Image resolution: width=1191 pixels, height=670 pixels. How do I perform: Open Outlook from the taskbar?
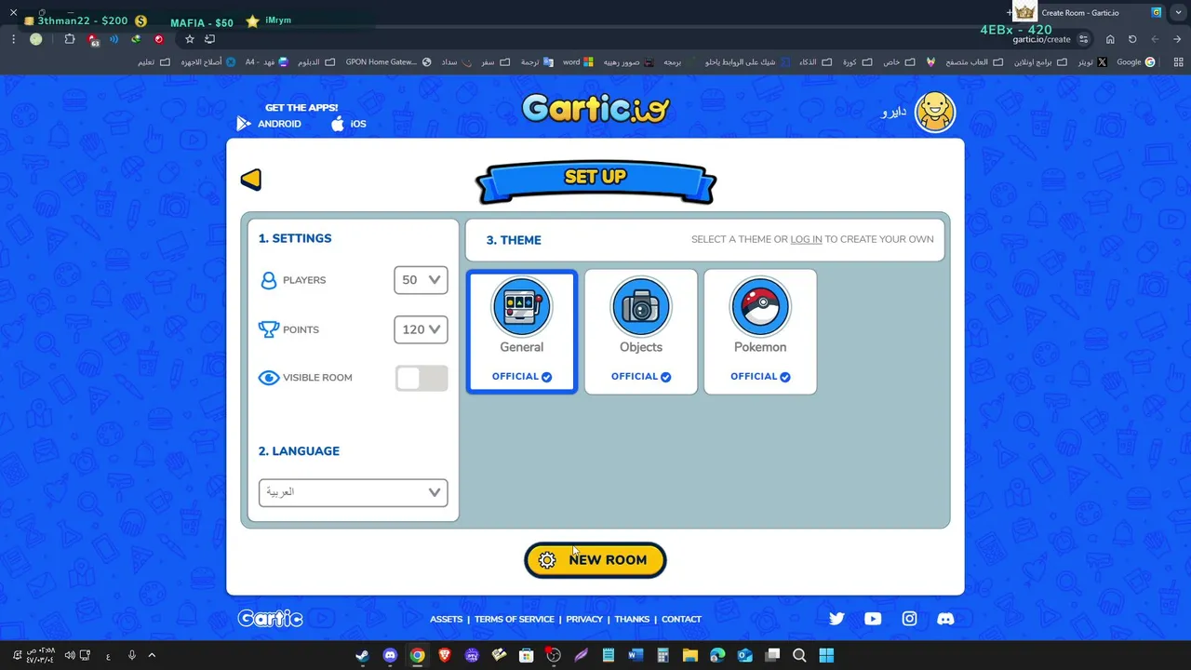(x=744, y=655)
